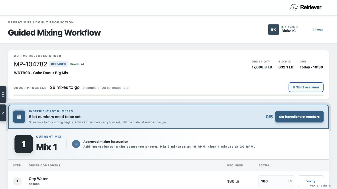Viewport: 337px width, 189px height.
Task: Open the left sidebar menu icon
Action: point(3,94)
